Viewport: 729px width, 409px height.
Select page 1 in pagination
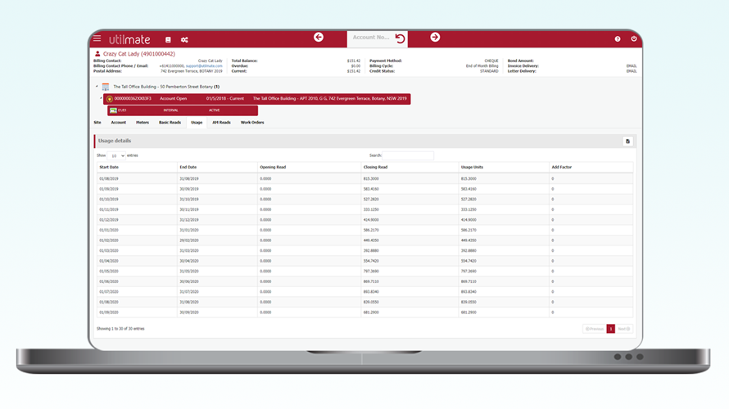click(610, 329)
